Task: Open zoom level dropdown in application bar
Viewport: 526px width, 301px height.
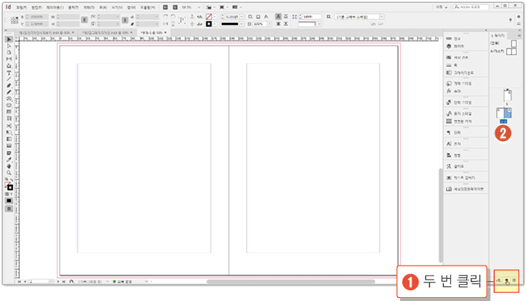Action: pyautogui.click(x=199, y=7)
